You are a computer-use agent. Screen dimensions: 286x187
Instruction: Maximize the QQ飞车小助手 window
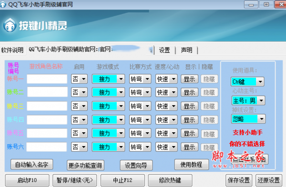[x=266, y=4]
